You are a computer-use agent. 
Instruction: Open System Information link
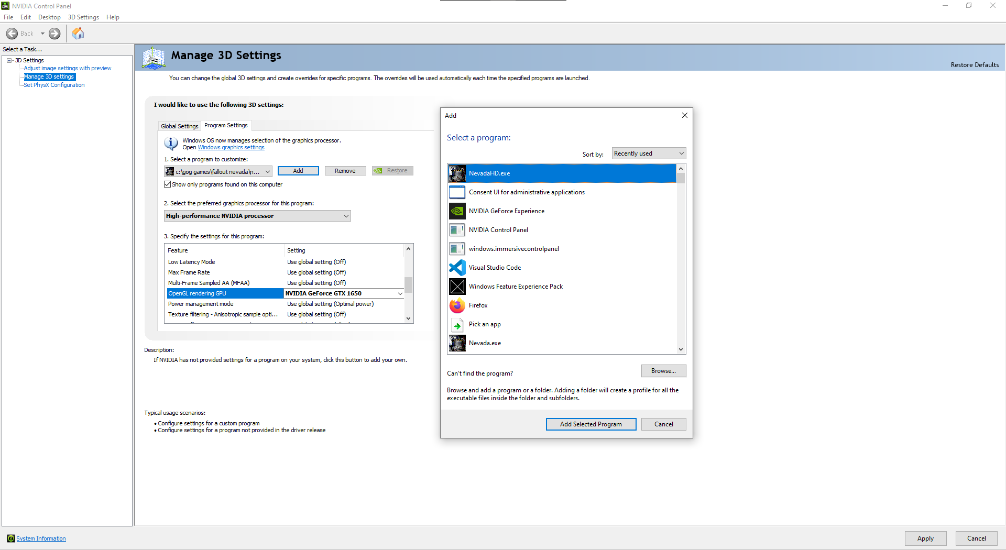(x=41, y=538)
